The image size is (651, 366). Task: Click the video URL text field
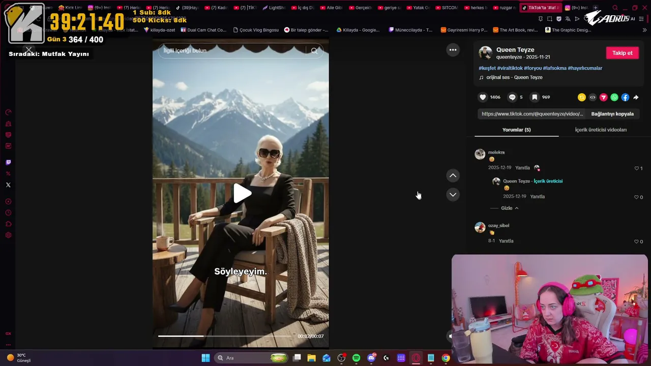pyautogui.click(x=532, y=114)
